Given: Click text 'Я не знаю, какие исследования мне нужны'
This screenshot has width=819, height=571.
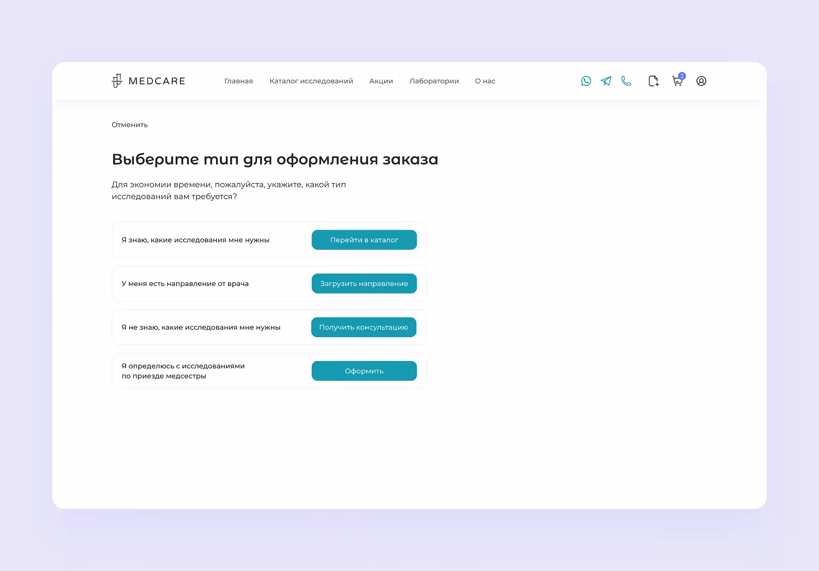Looking at the screenshot, I should 201,327.
